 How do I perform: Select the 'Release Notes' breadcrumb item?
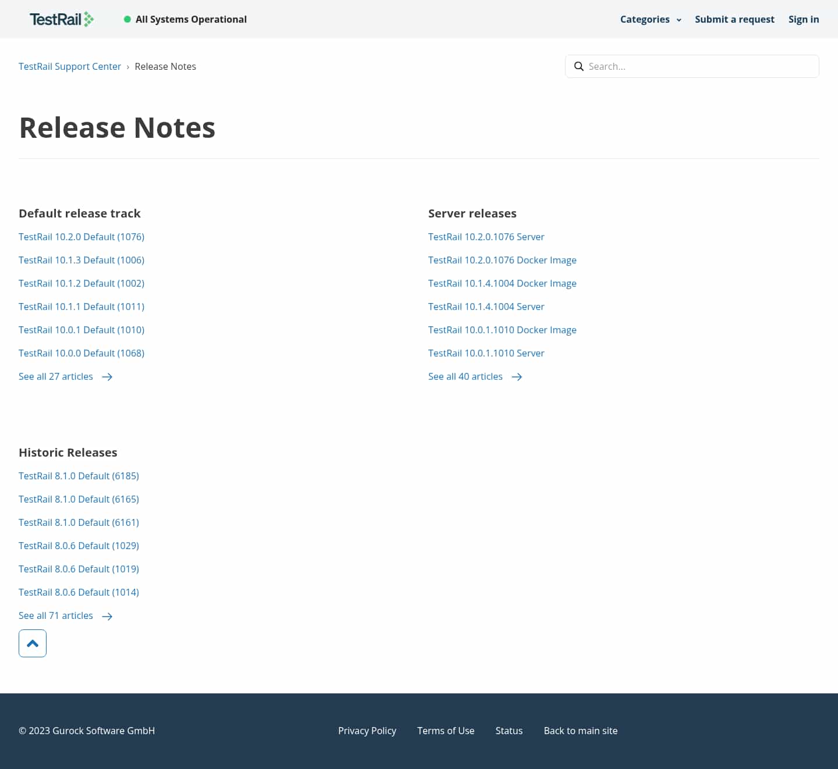point(165,66)
